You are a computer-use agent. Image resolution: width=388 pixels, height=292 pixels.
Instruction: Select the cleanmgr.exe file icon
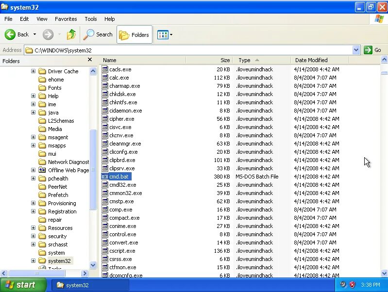pos(105,144)
